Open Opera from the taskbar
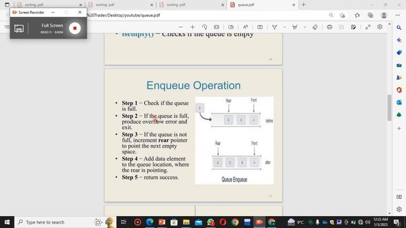Viewport: 406px width, 228px height. pos(223,222)
